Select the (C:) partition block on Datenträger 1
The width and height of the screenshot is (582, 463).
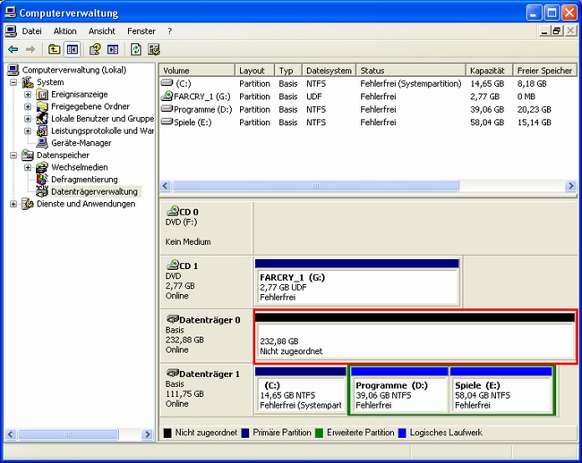click(x=301, y=391)
